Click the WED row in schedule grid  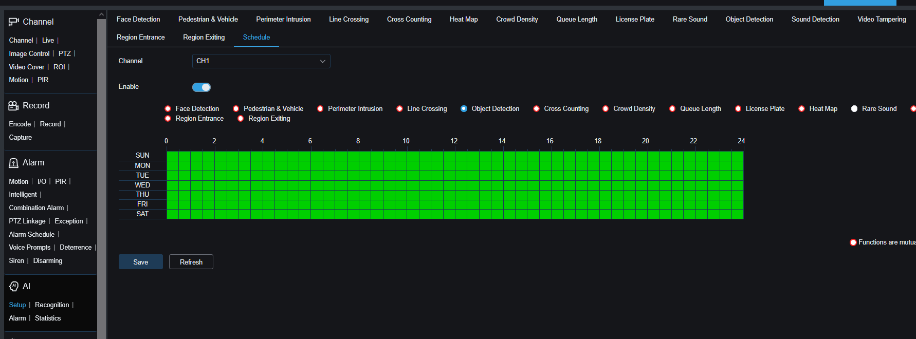pos(455,185)
